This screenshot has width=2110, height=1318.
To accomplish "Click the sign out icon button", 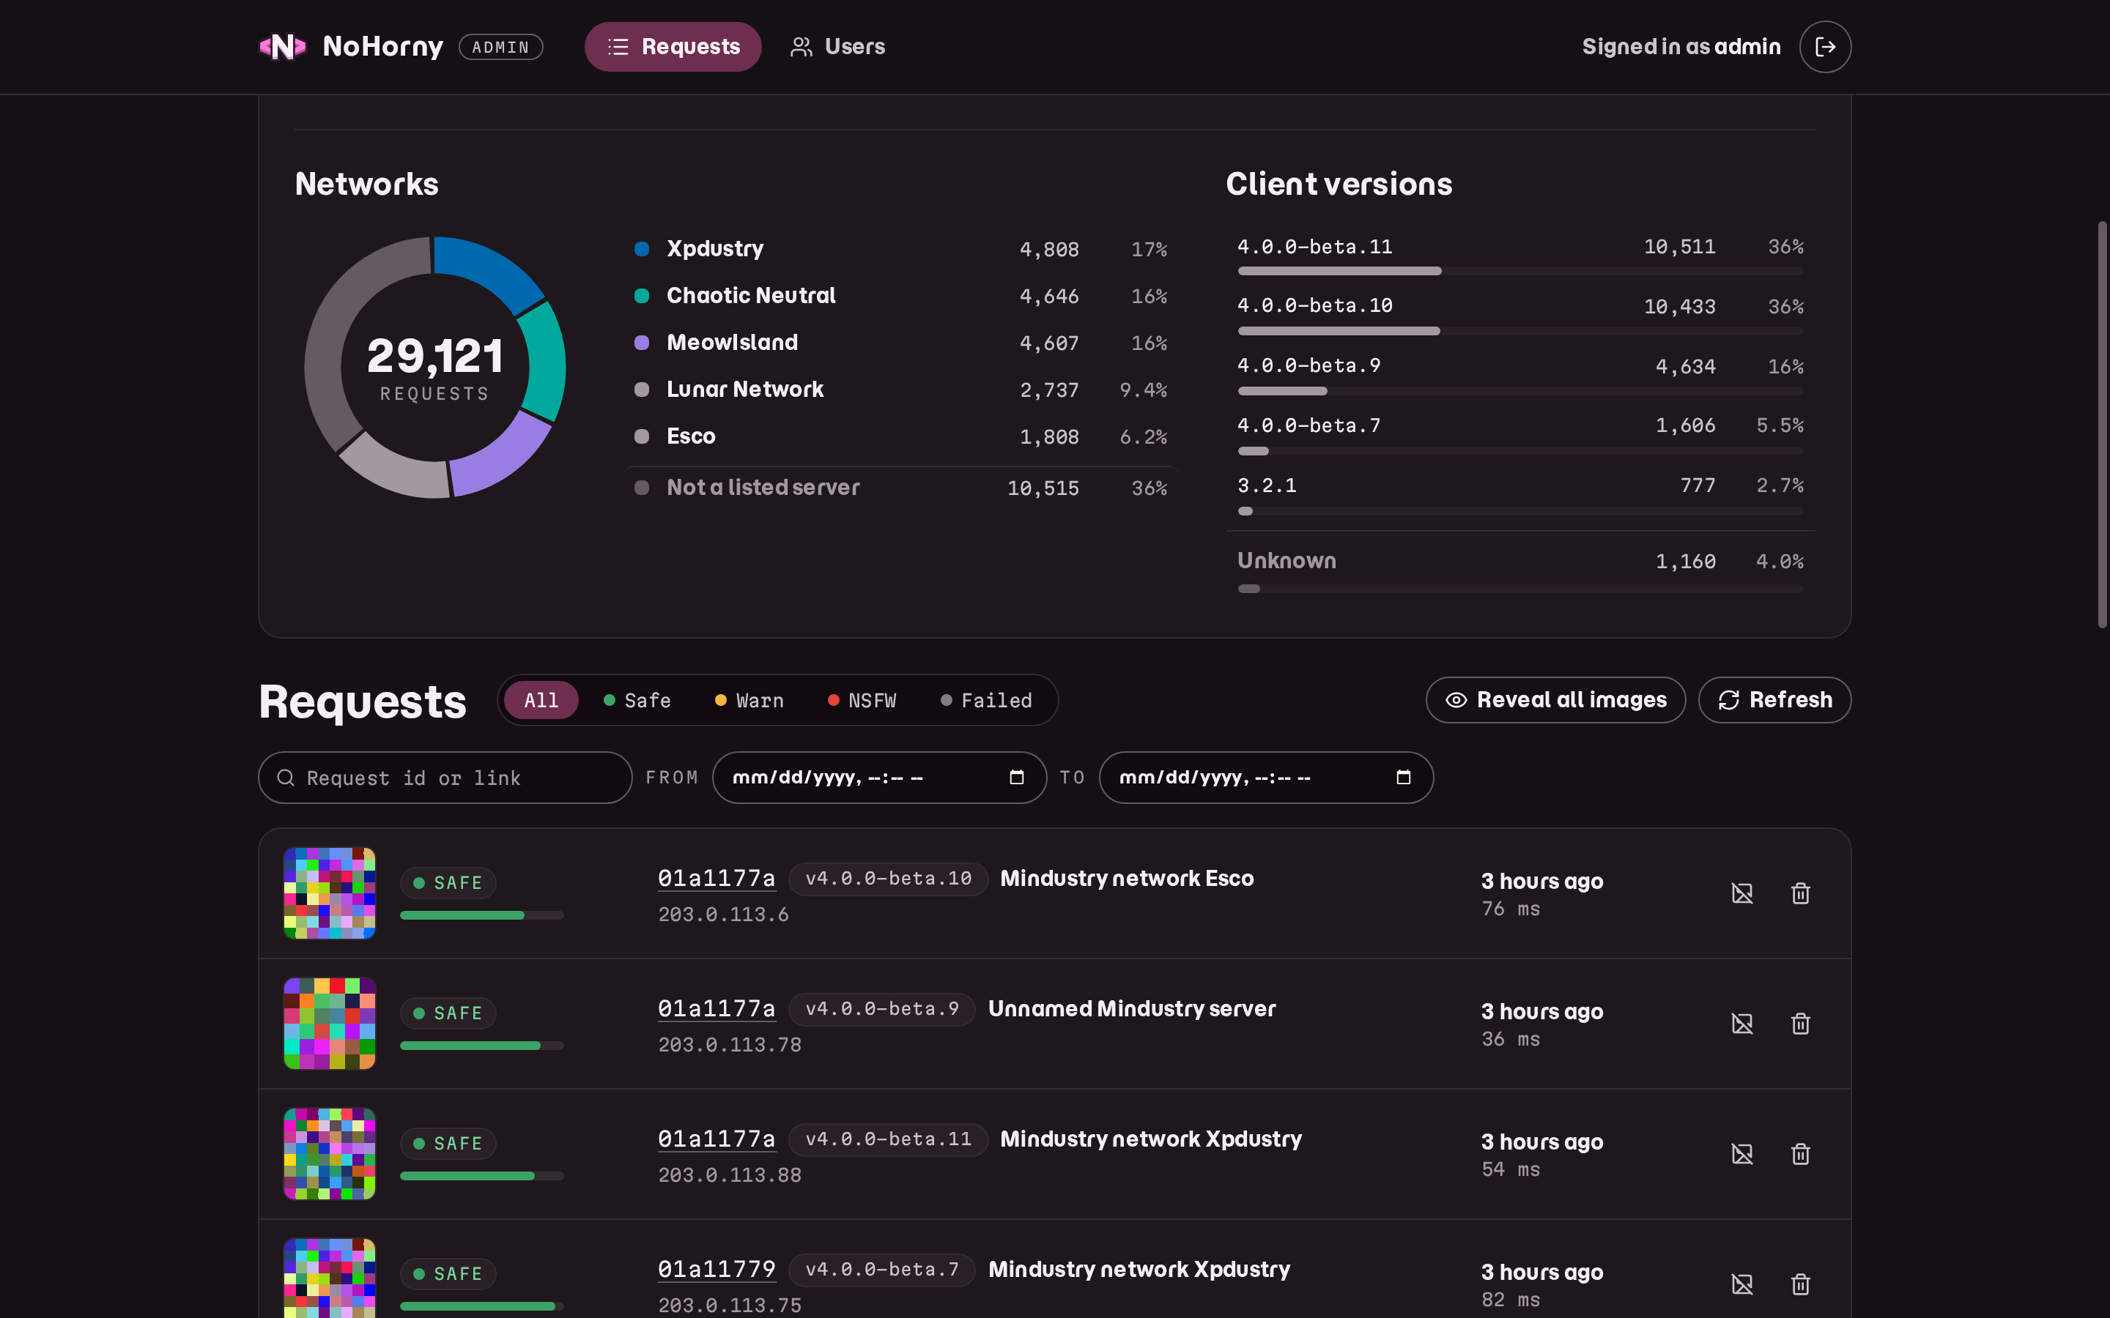I will [x=1825, y=47].
